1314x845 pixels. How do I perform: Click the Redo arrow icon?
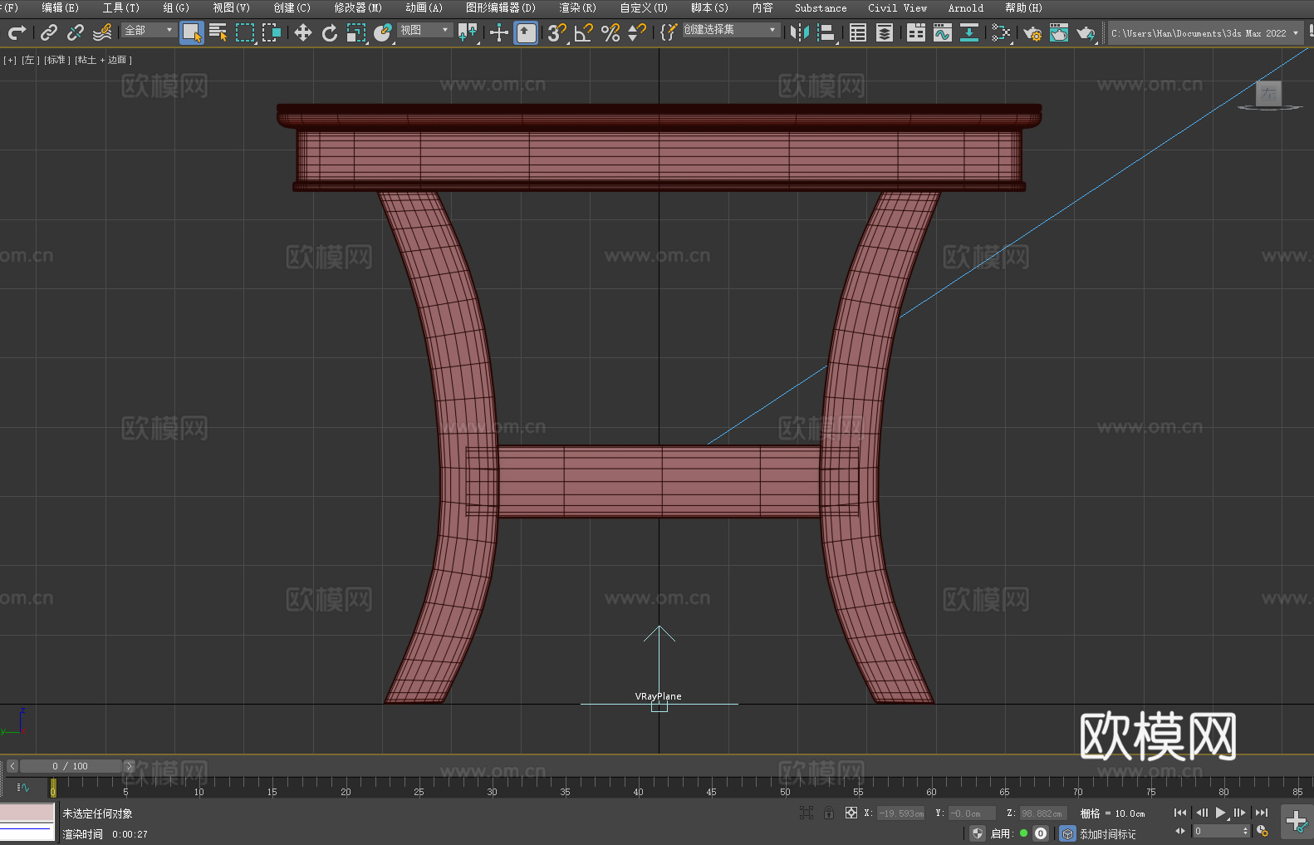17,32
